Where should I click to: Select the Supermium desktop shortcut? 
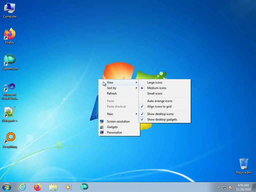tap(10, 62)
